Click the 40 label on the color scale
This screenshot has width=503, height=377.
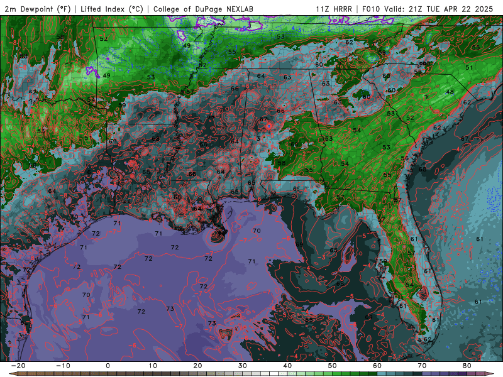tap(287, 366)
